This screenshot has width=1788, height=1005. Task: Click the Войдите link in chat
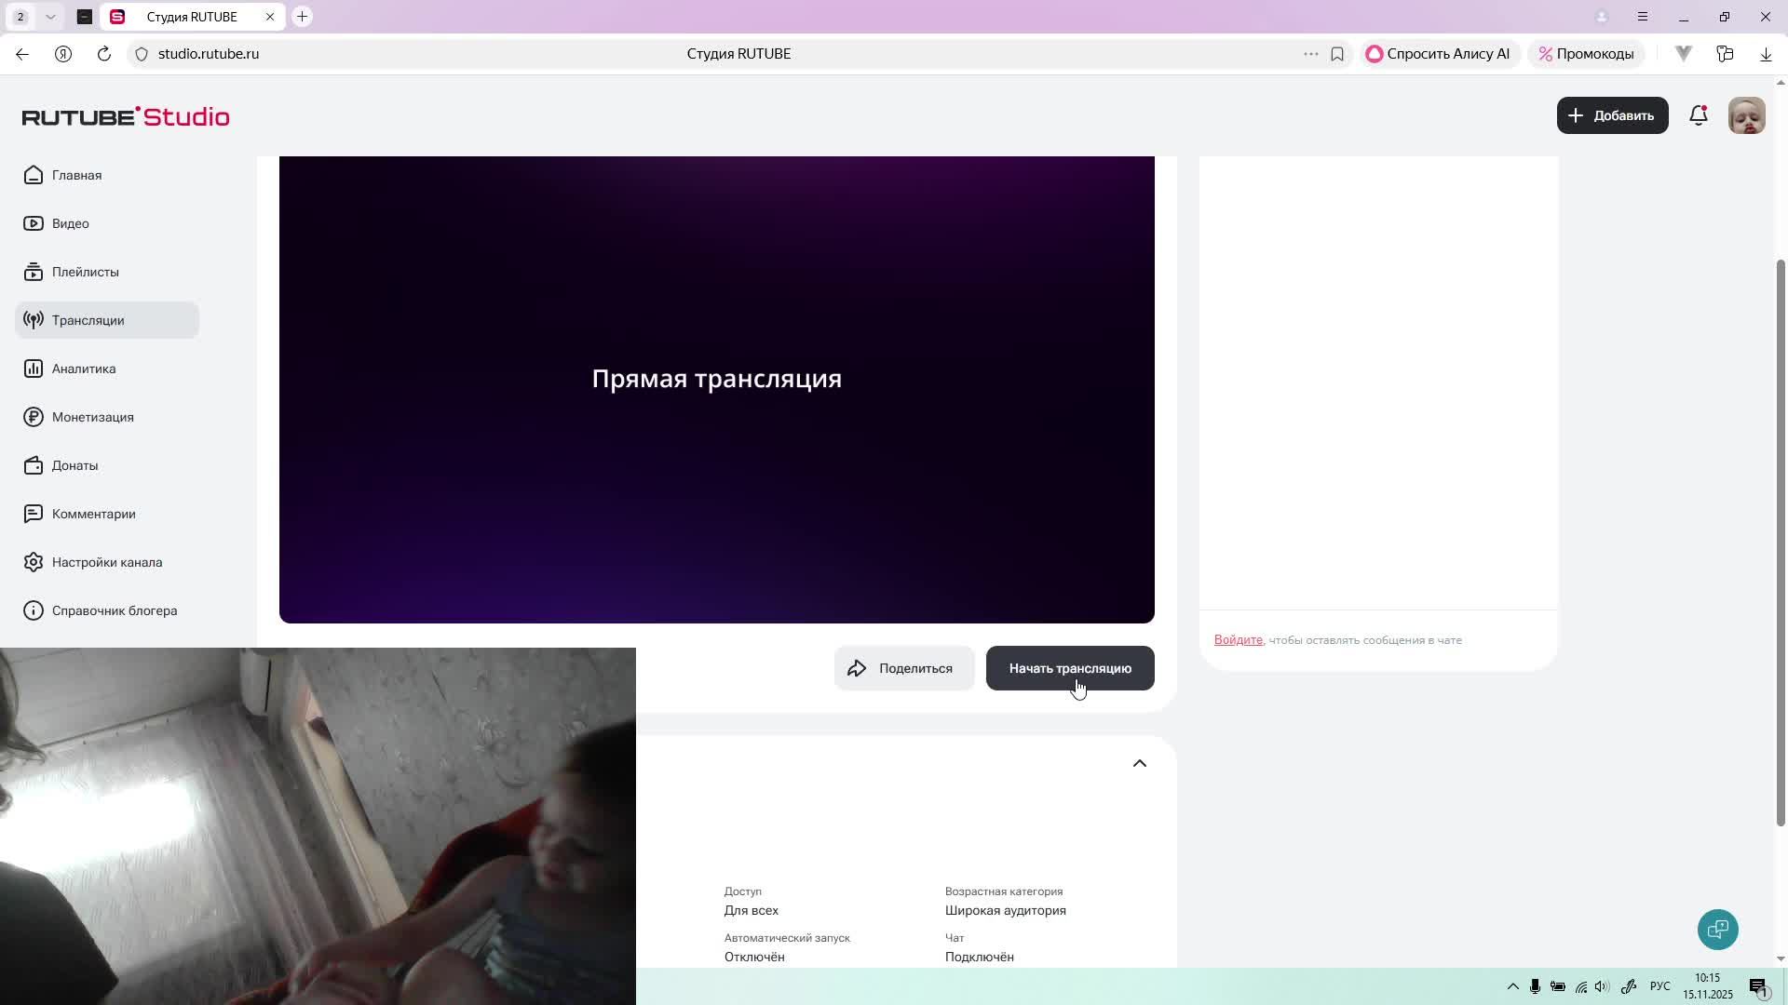[1238, 640]
